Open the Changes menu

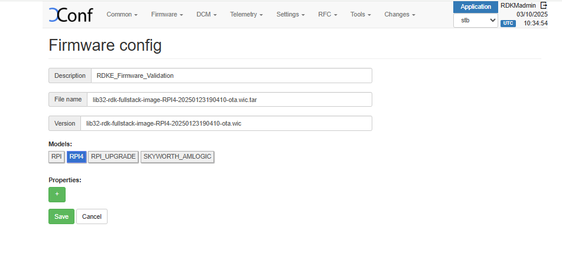coord(399,14)
